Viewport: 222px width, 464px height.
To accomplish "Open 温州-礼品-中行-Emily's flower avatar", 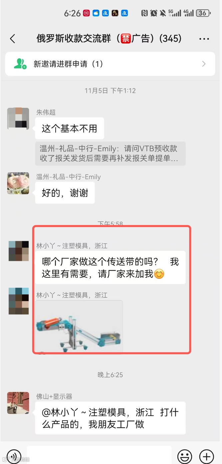I will click(x=18, y=183).
